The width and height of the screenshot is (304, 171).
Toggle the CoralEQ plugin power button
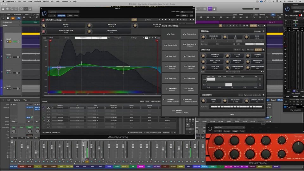[x=210, y=128]
